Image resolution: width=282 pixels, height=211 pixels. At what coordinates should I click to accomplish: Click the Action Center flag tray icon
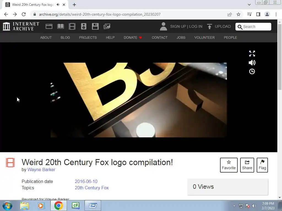point(248,206)
